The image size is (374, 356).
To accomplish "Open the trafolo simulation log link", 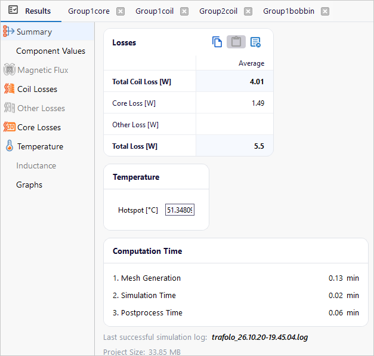I will click(x=259, y=337).
